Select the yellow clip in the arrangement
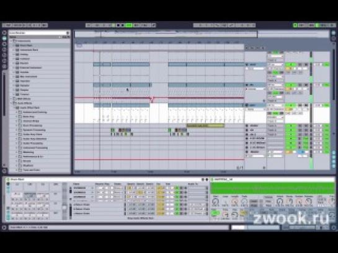The width and height of the screenshot is (338, 253). coord(205,126)
